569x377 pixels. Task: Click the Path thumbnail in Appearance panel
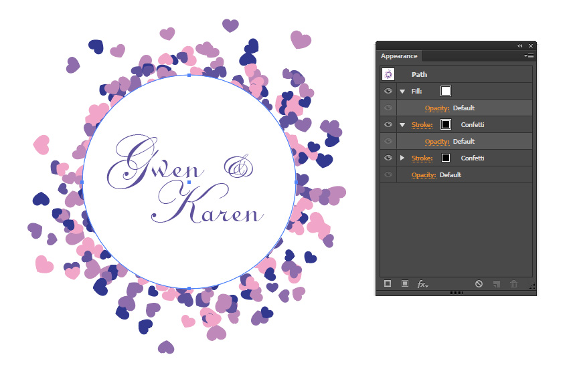(x=388, y=74)
